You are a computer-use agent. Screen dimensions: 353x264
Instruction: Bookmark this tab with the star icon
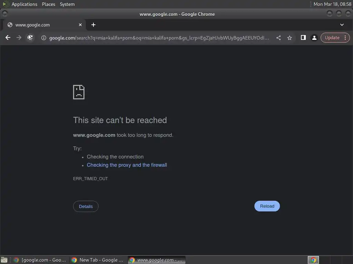click(x=290, y=38)
